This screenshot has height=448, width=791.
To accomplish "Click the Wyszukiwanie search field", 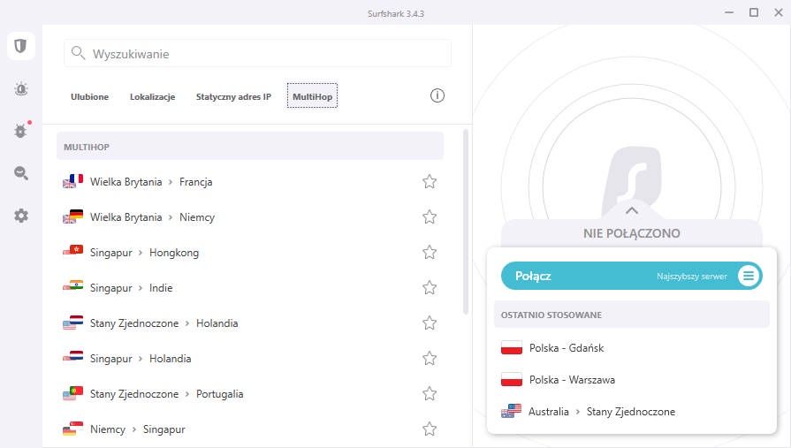I will [258, 54].
